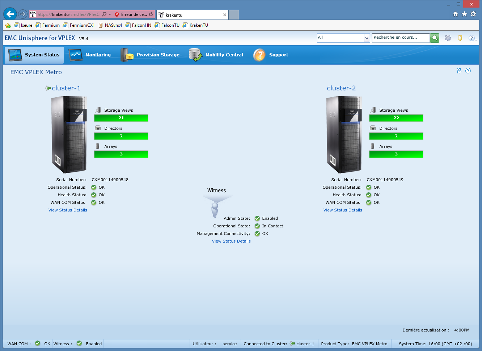Image resolution: width=482 pixels, height=351 pixels.
Task: Click the cluster-1 rack image
Action: (x=69, y=134)
